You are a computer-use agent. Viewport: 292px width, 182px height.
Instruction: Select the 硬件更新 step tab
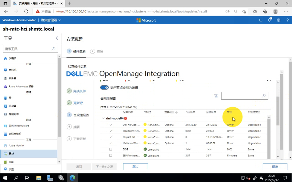tap(76, 51)
